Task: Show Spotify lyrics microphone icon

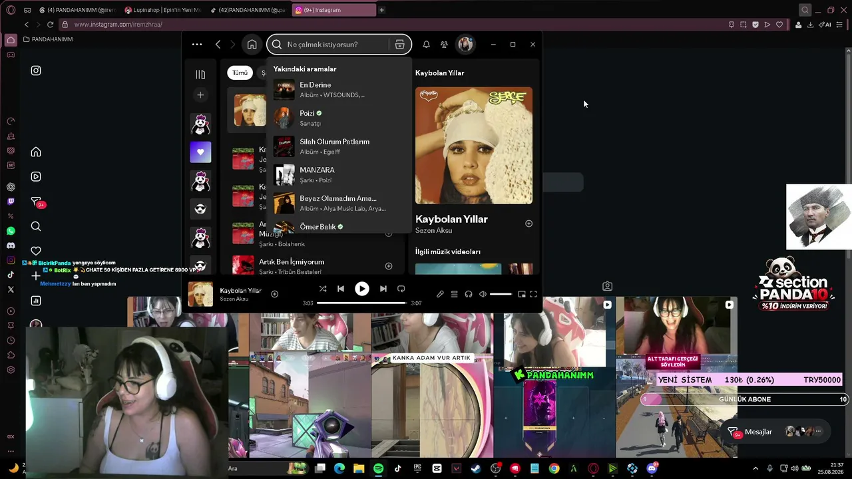Action: coord(440,294)
